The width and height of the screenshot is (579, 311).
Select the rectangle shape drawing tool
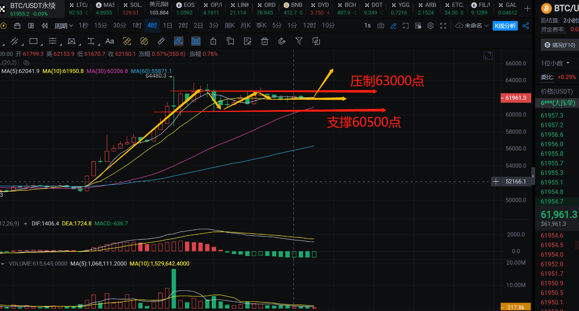point(34,41)
